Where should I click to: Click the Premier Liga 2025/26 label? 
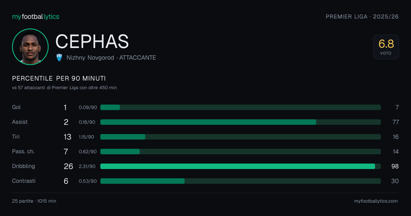362,16
